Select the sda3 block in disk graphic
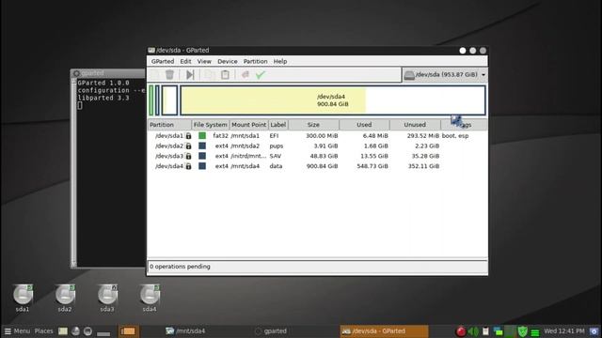Screen dimensions: 602x338 coord(169,100)
